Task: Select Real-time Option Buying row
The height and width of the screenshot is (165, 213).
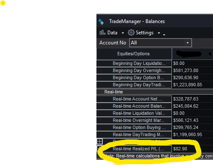Action: (x=155, y=127)
